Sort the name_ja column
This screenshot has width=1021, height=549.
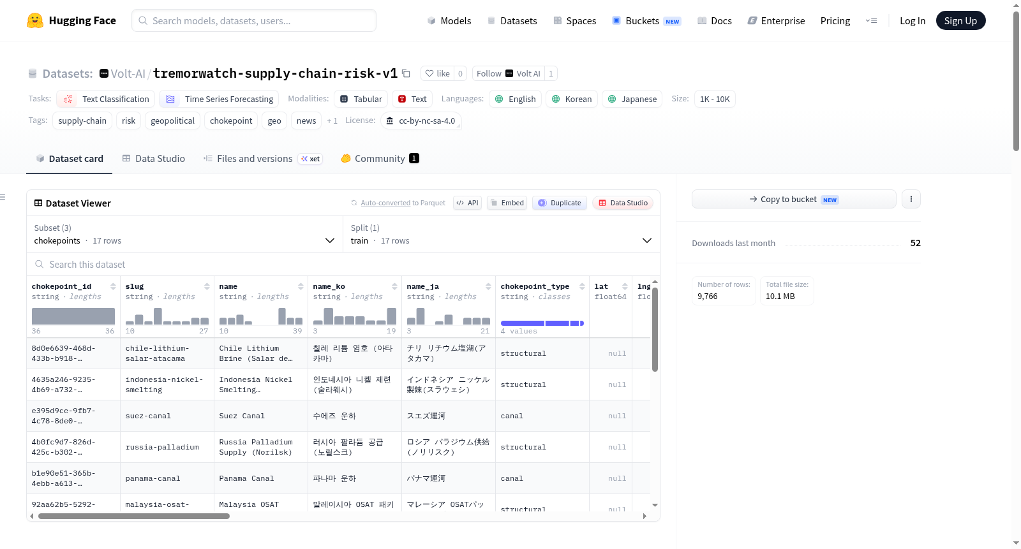(488, 286)
